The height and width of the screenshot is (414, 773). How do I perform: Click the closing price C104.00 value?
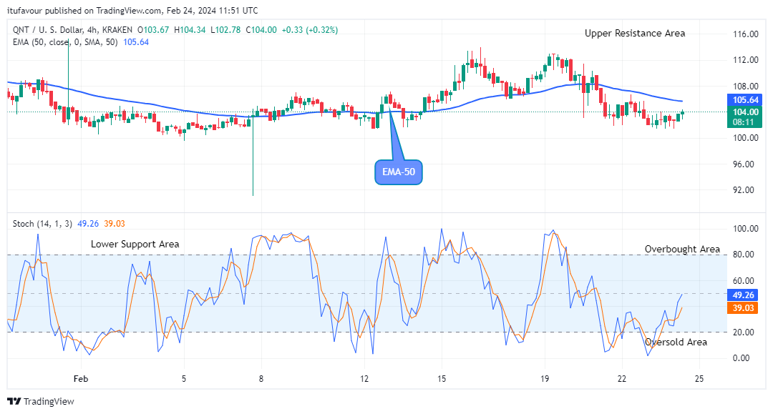coord(261,30)
